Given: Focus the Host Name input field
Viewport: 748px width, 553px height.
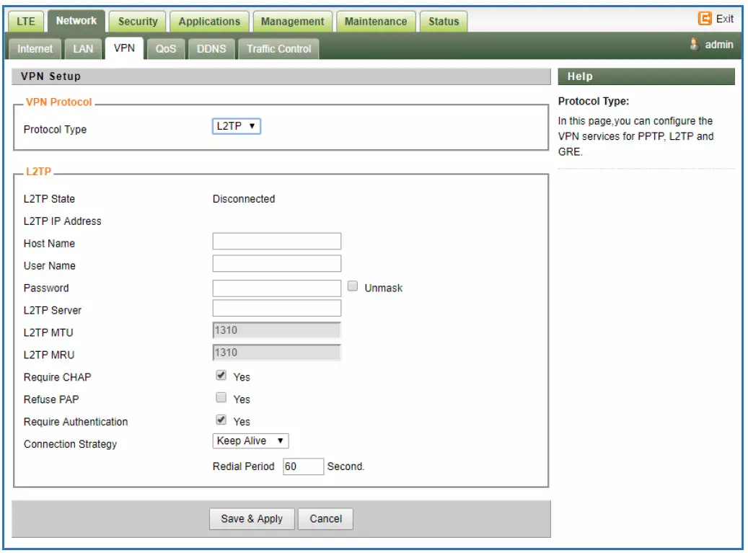Looking at the screenshot, I should [276, 242].
